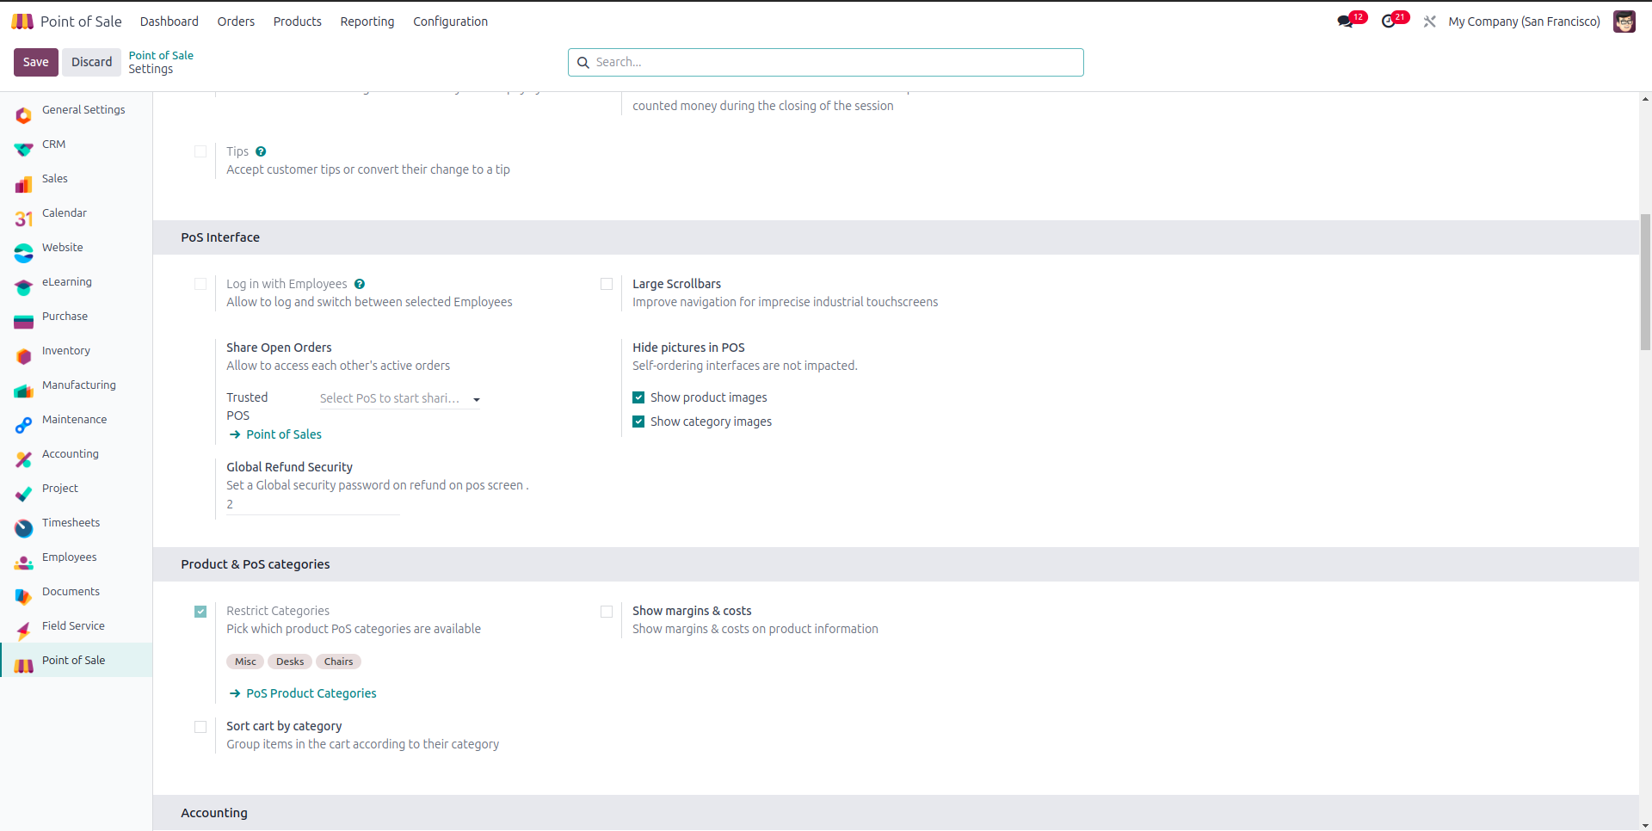Click the help icon beside Log in with Employees
The width and height of the screenshot is (1652, 831).
(x=360, y=284)
